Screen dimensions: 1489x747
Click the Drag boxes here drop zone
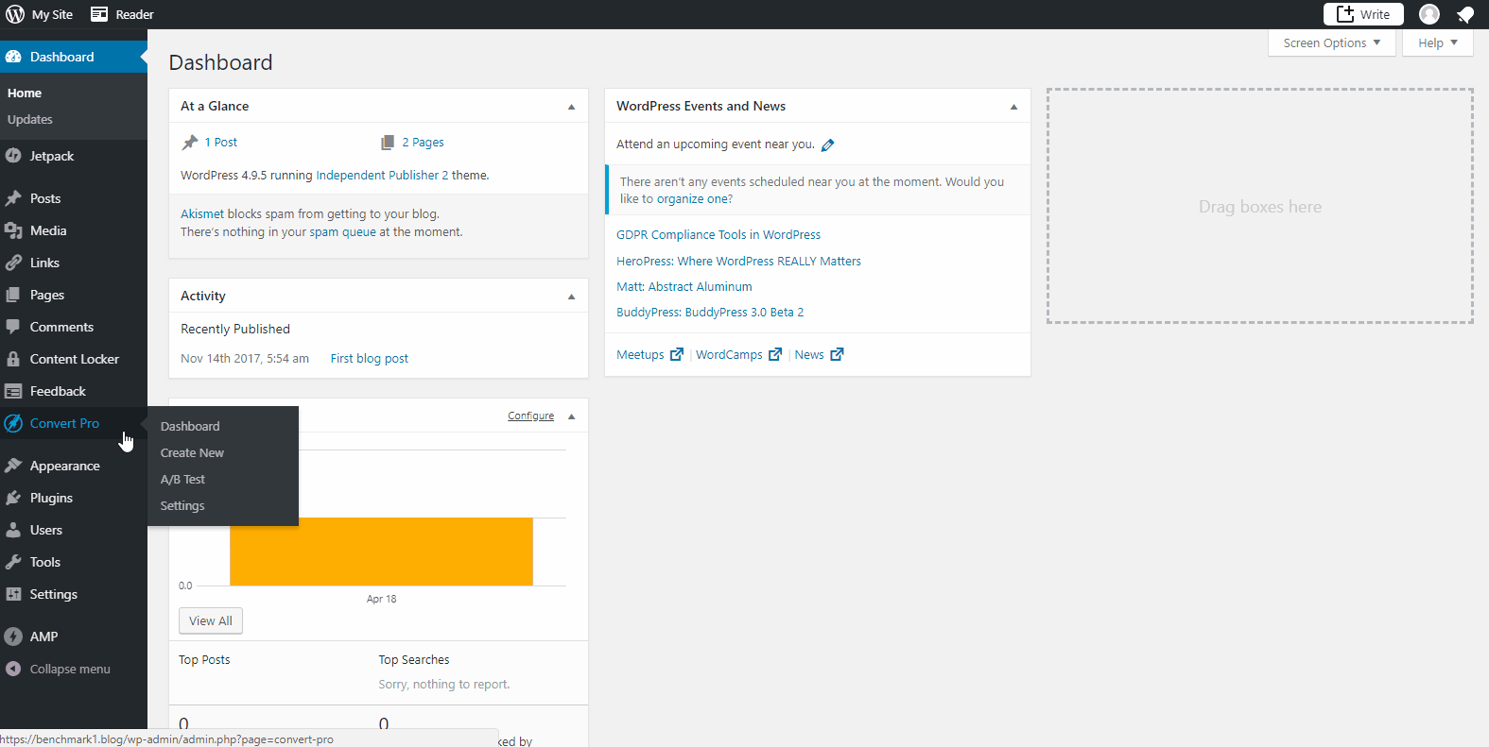tap(1259, 206)
